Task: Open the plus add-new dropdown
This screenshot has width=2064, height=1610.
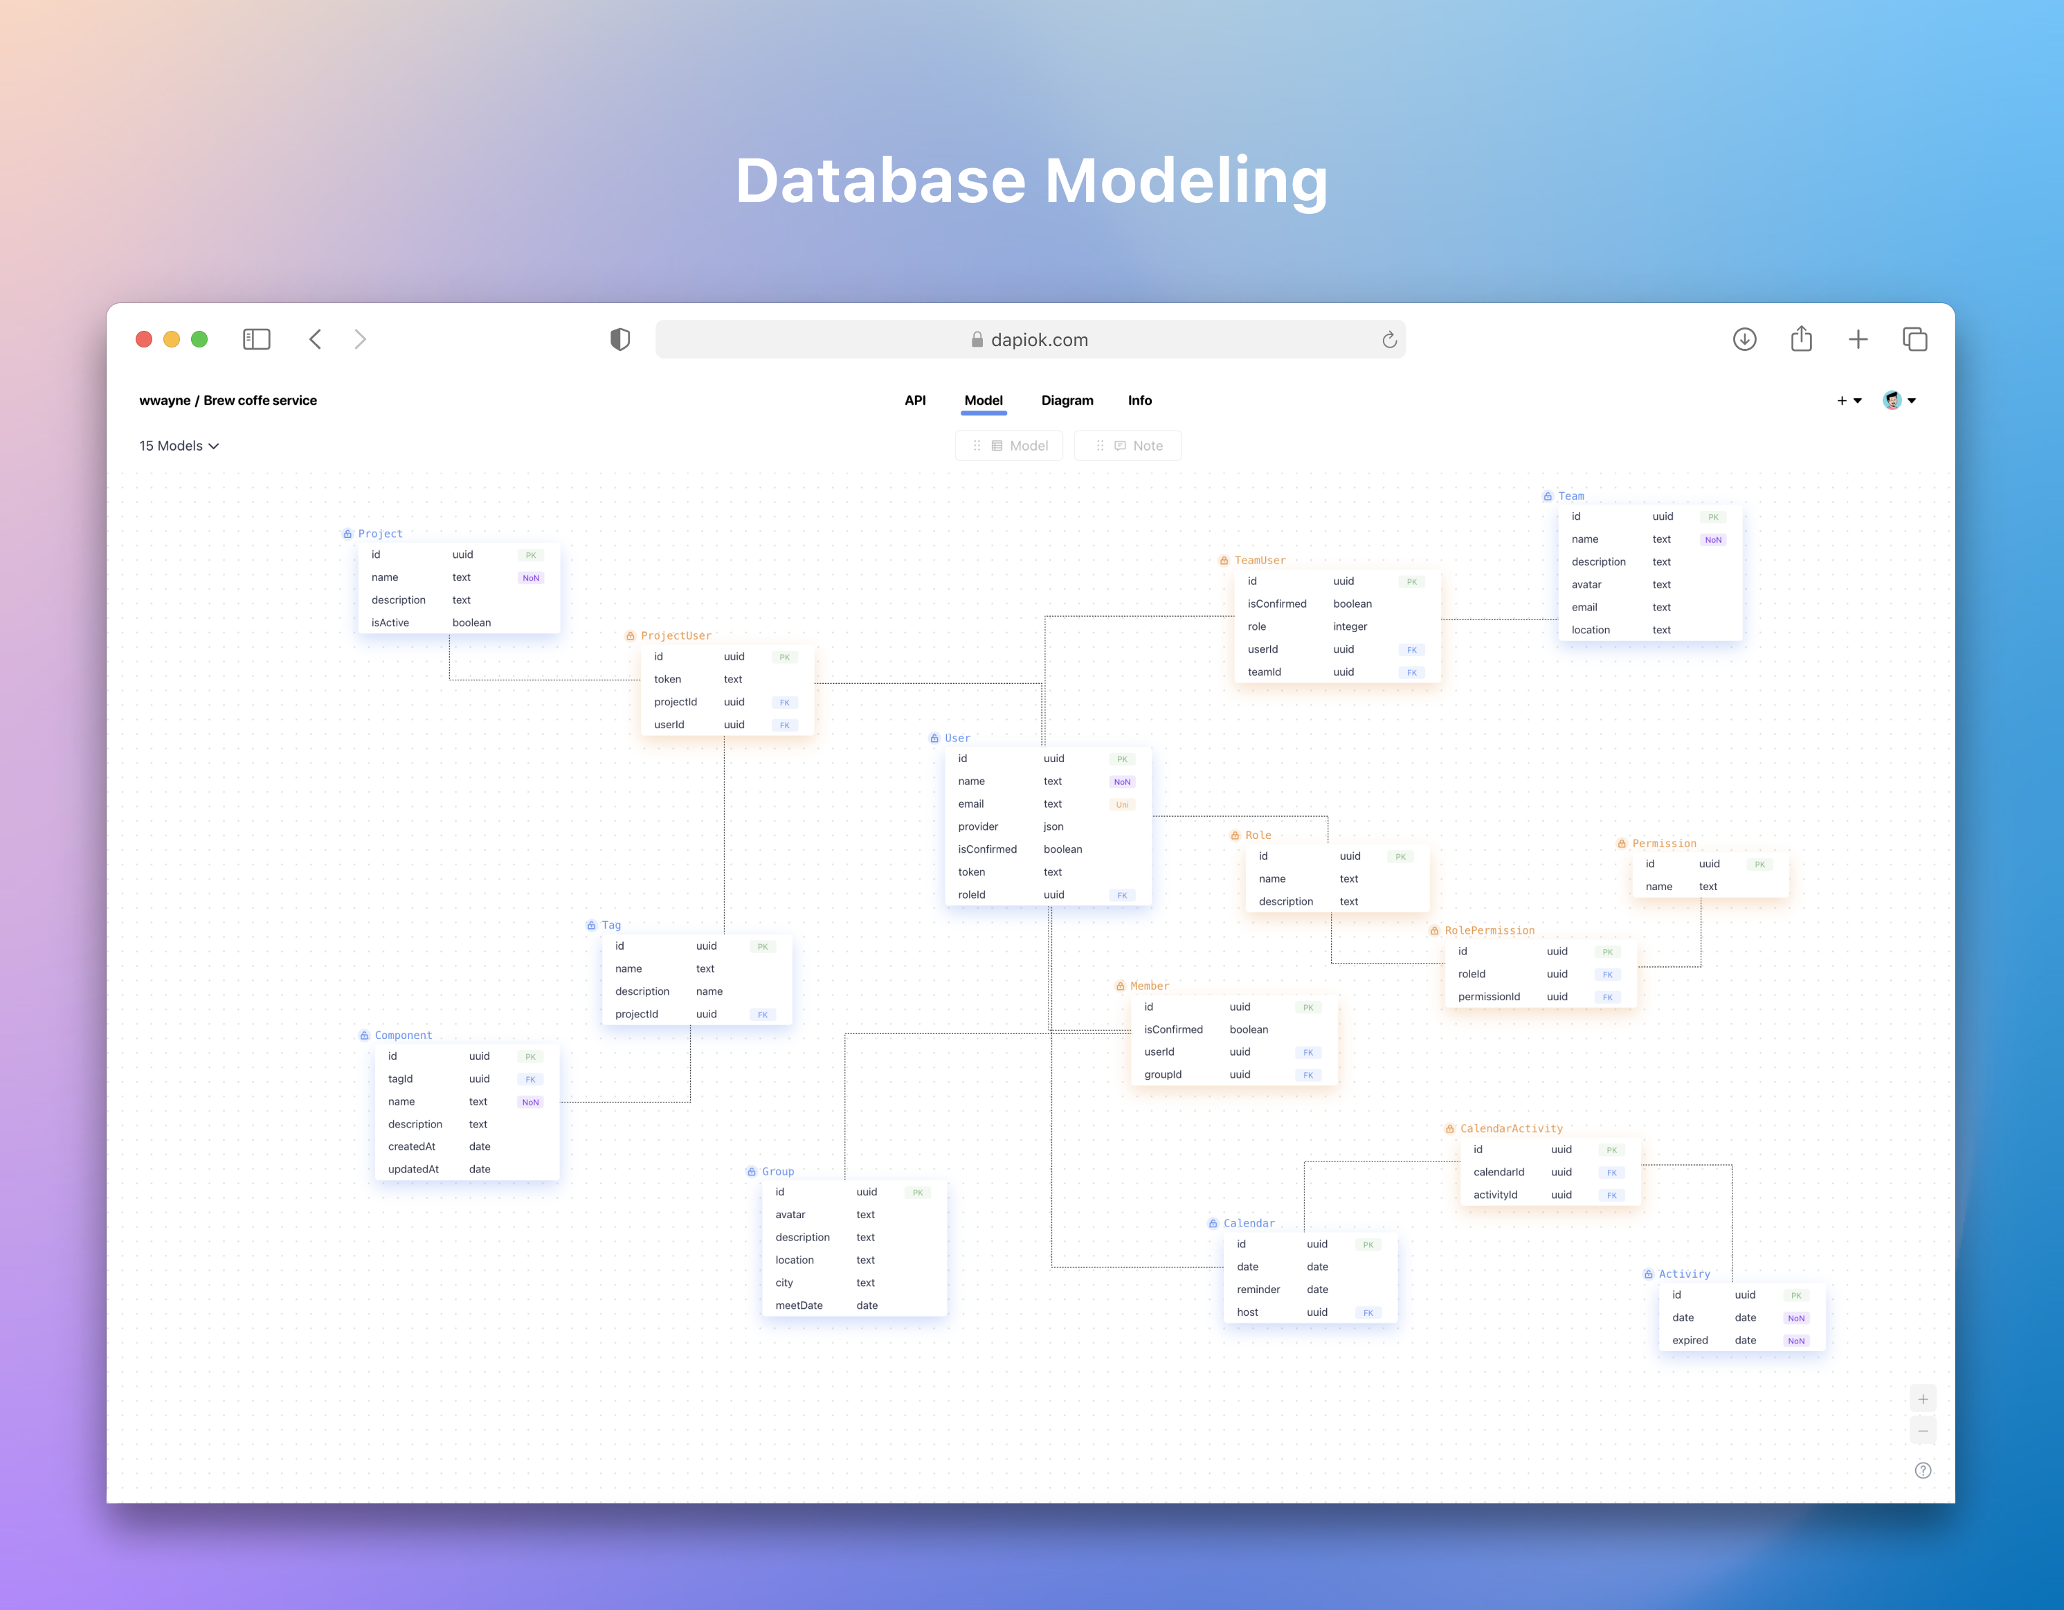Action: pyautogui.click(x=1849, y=401)
